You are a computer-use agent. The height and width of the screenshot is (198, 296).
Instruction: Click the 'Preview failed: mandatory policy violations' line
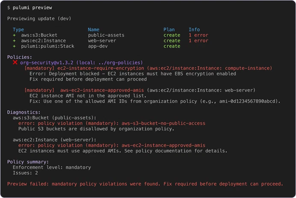(x=145, y=184)
